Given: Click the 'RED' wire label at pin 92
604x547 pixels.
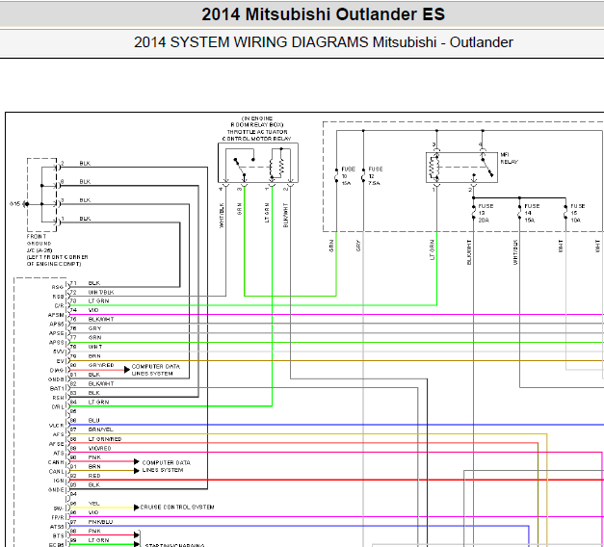Looking at the screenshot, I should click(x=94, y=476).
